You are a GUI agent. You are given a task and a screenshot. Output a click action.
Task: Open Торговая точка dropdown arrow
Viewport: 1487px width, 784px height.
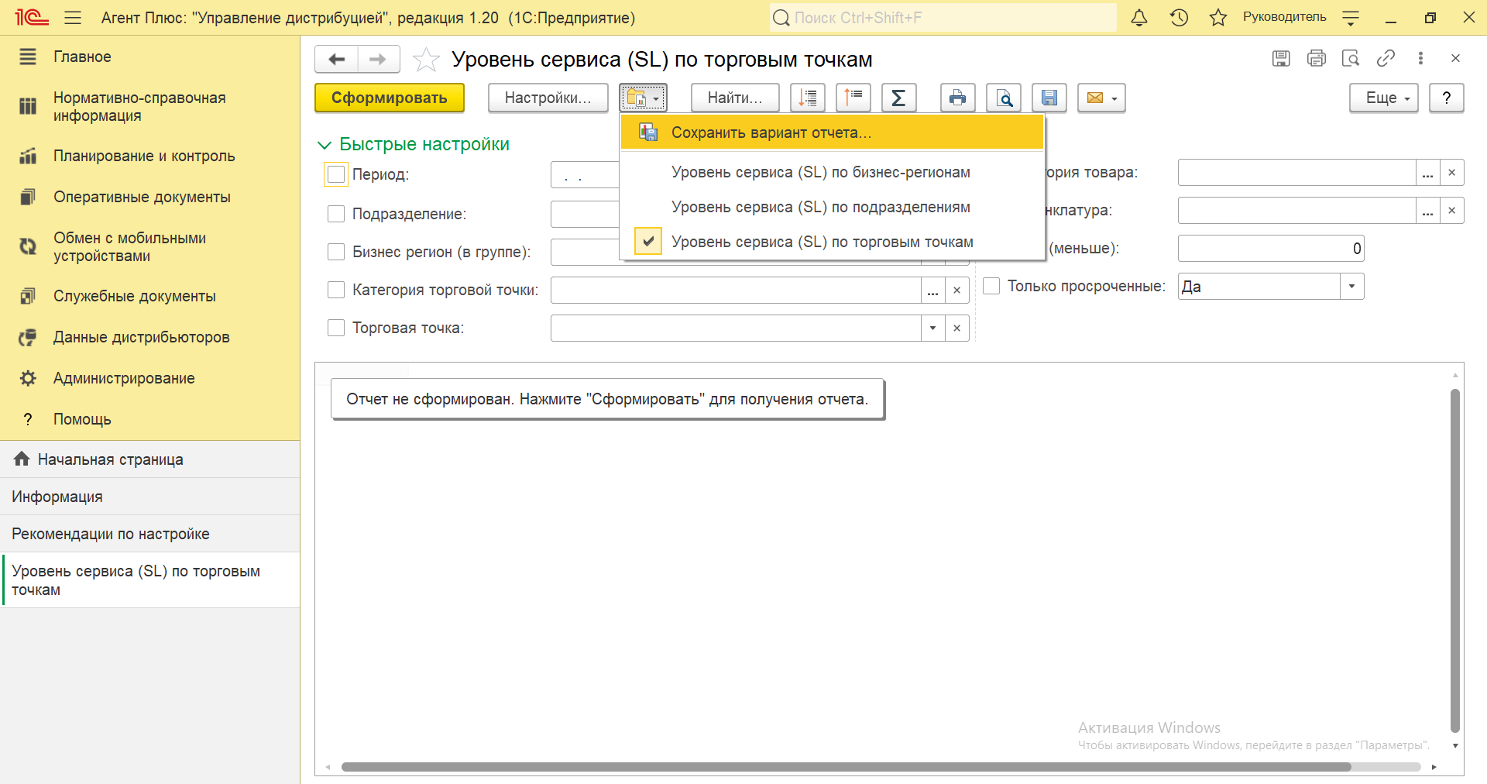932,328
